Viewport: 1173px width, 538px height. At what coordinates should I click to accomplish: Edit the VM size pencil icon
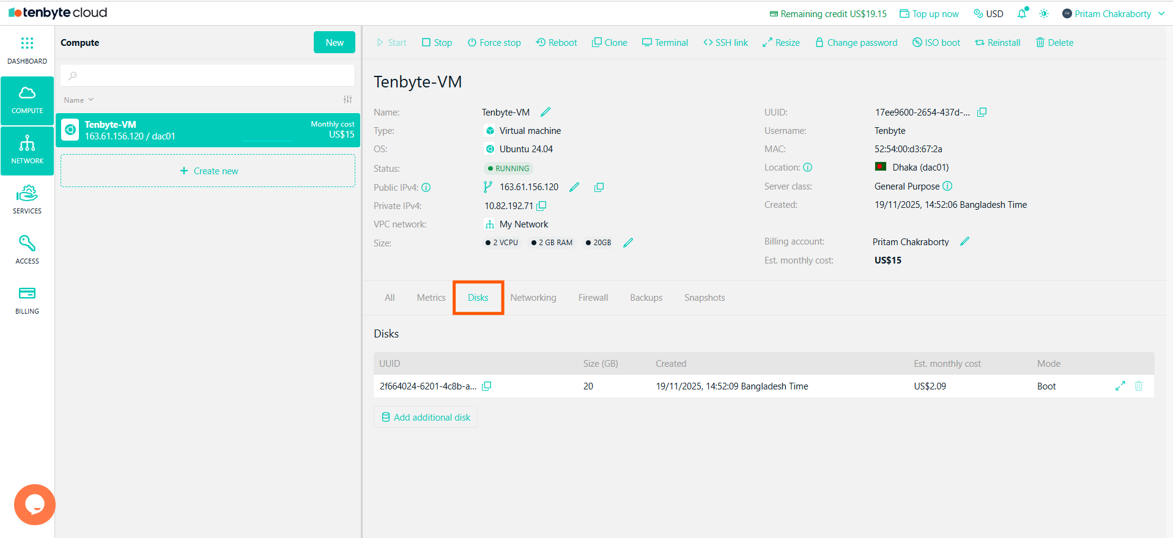628,243
